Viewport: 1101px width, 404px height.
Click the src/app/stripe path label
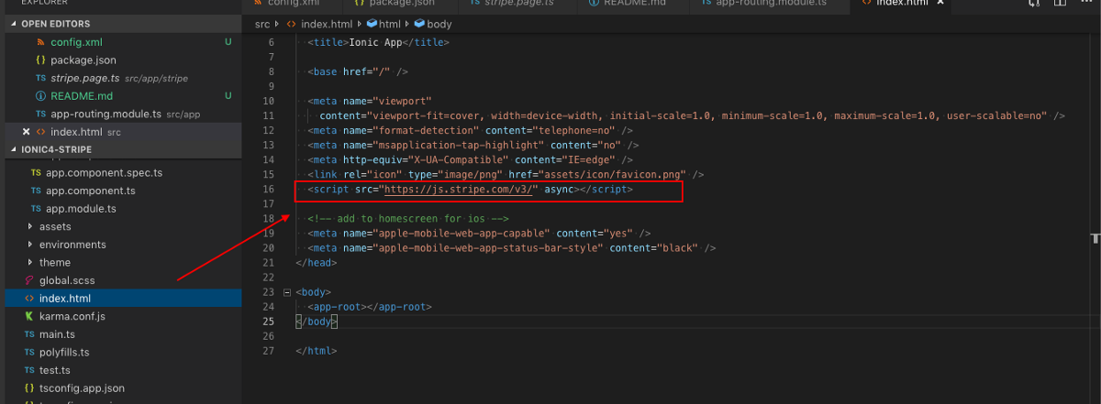coord(156,79)
